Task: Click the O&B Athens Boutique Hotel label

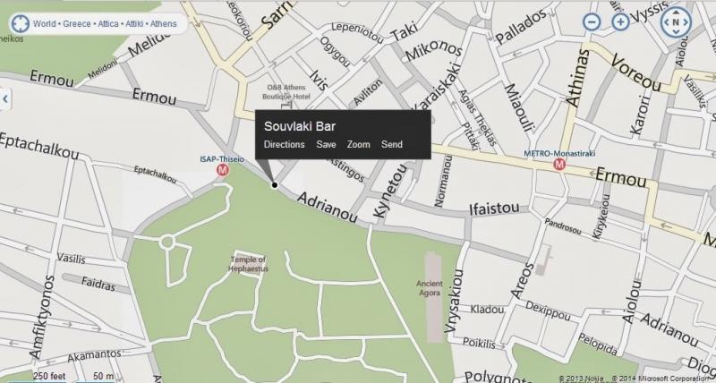Action: click(x=286, y=92)
